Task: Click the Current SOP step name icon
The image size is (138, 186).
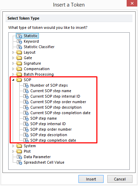Action: pos(26,91)
